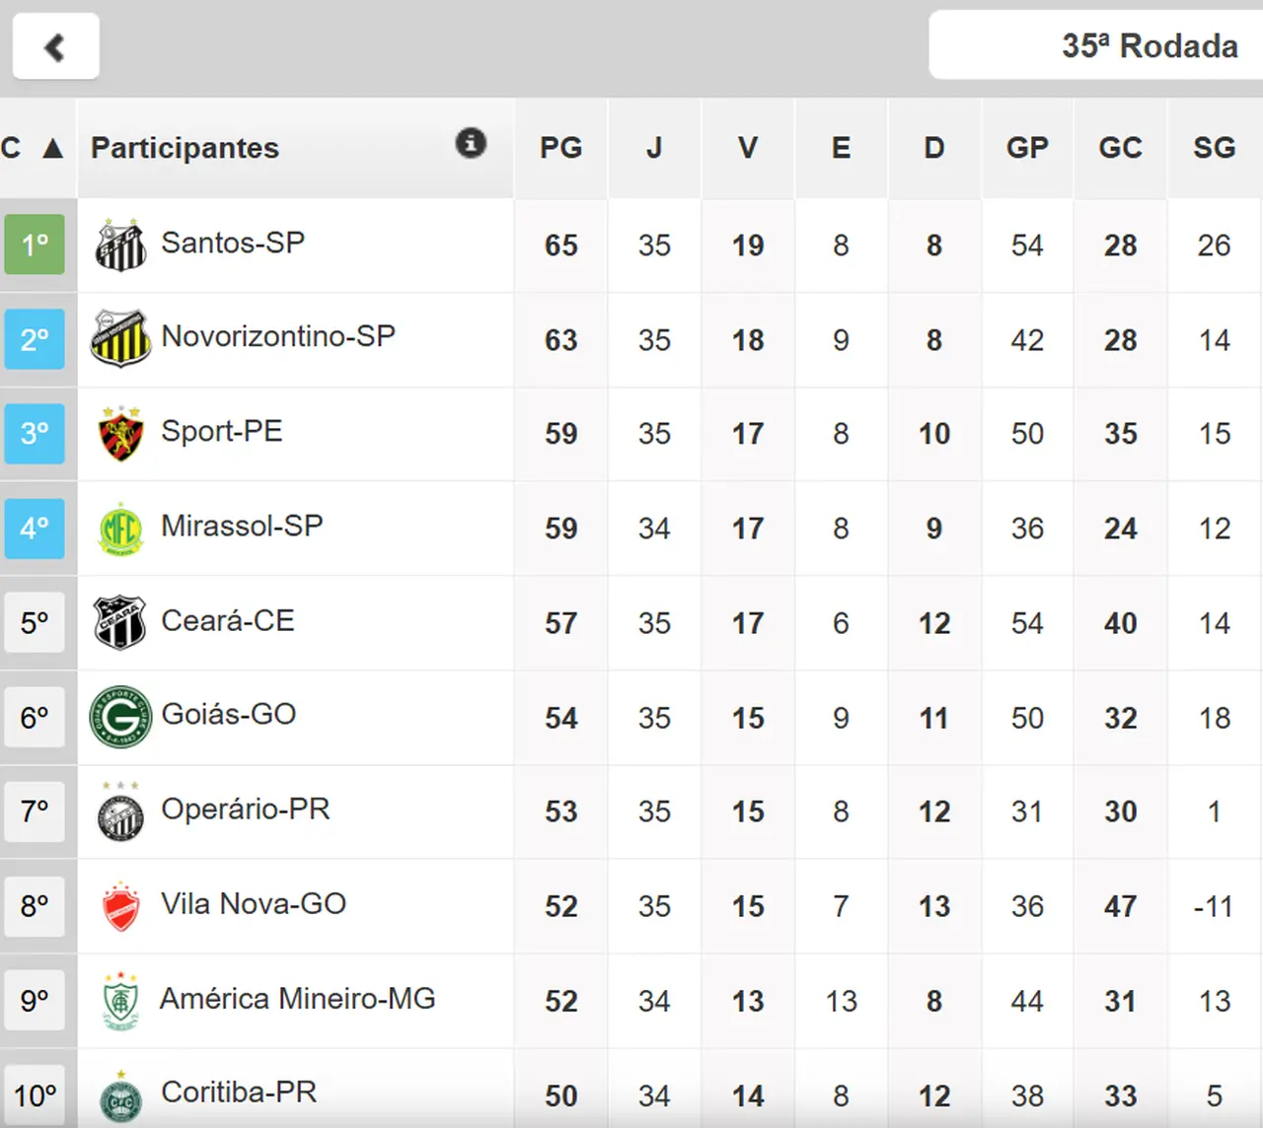
Task: Click the Mirassol-SP club crest
Action: tap(120, 529)
